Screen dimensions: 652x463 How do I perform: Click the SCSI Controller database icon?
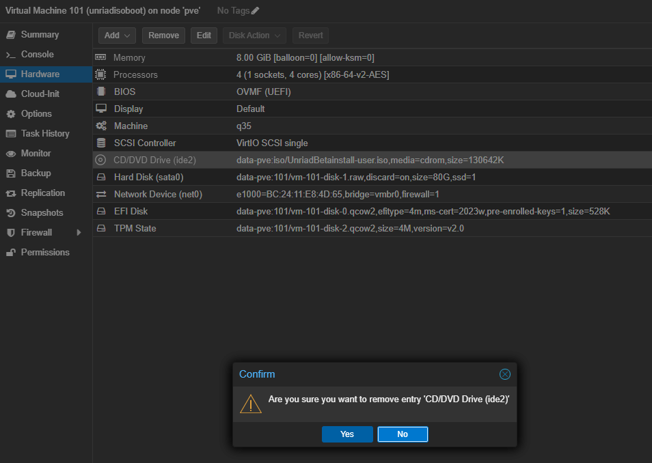point(100,143)
